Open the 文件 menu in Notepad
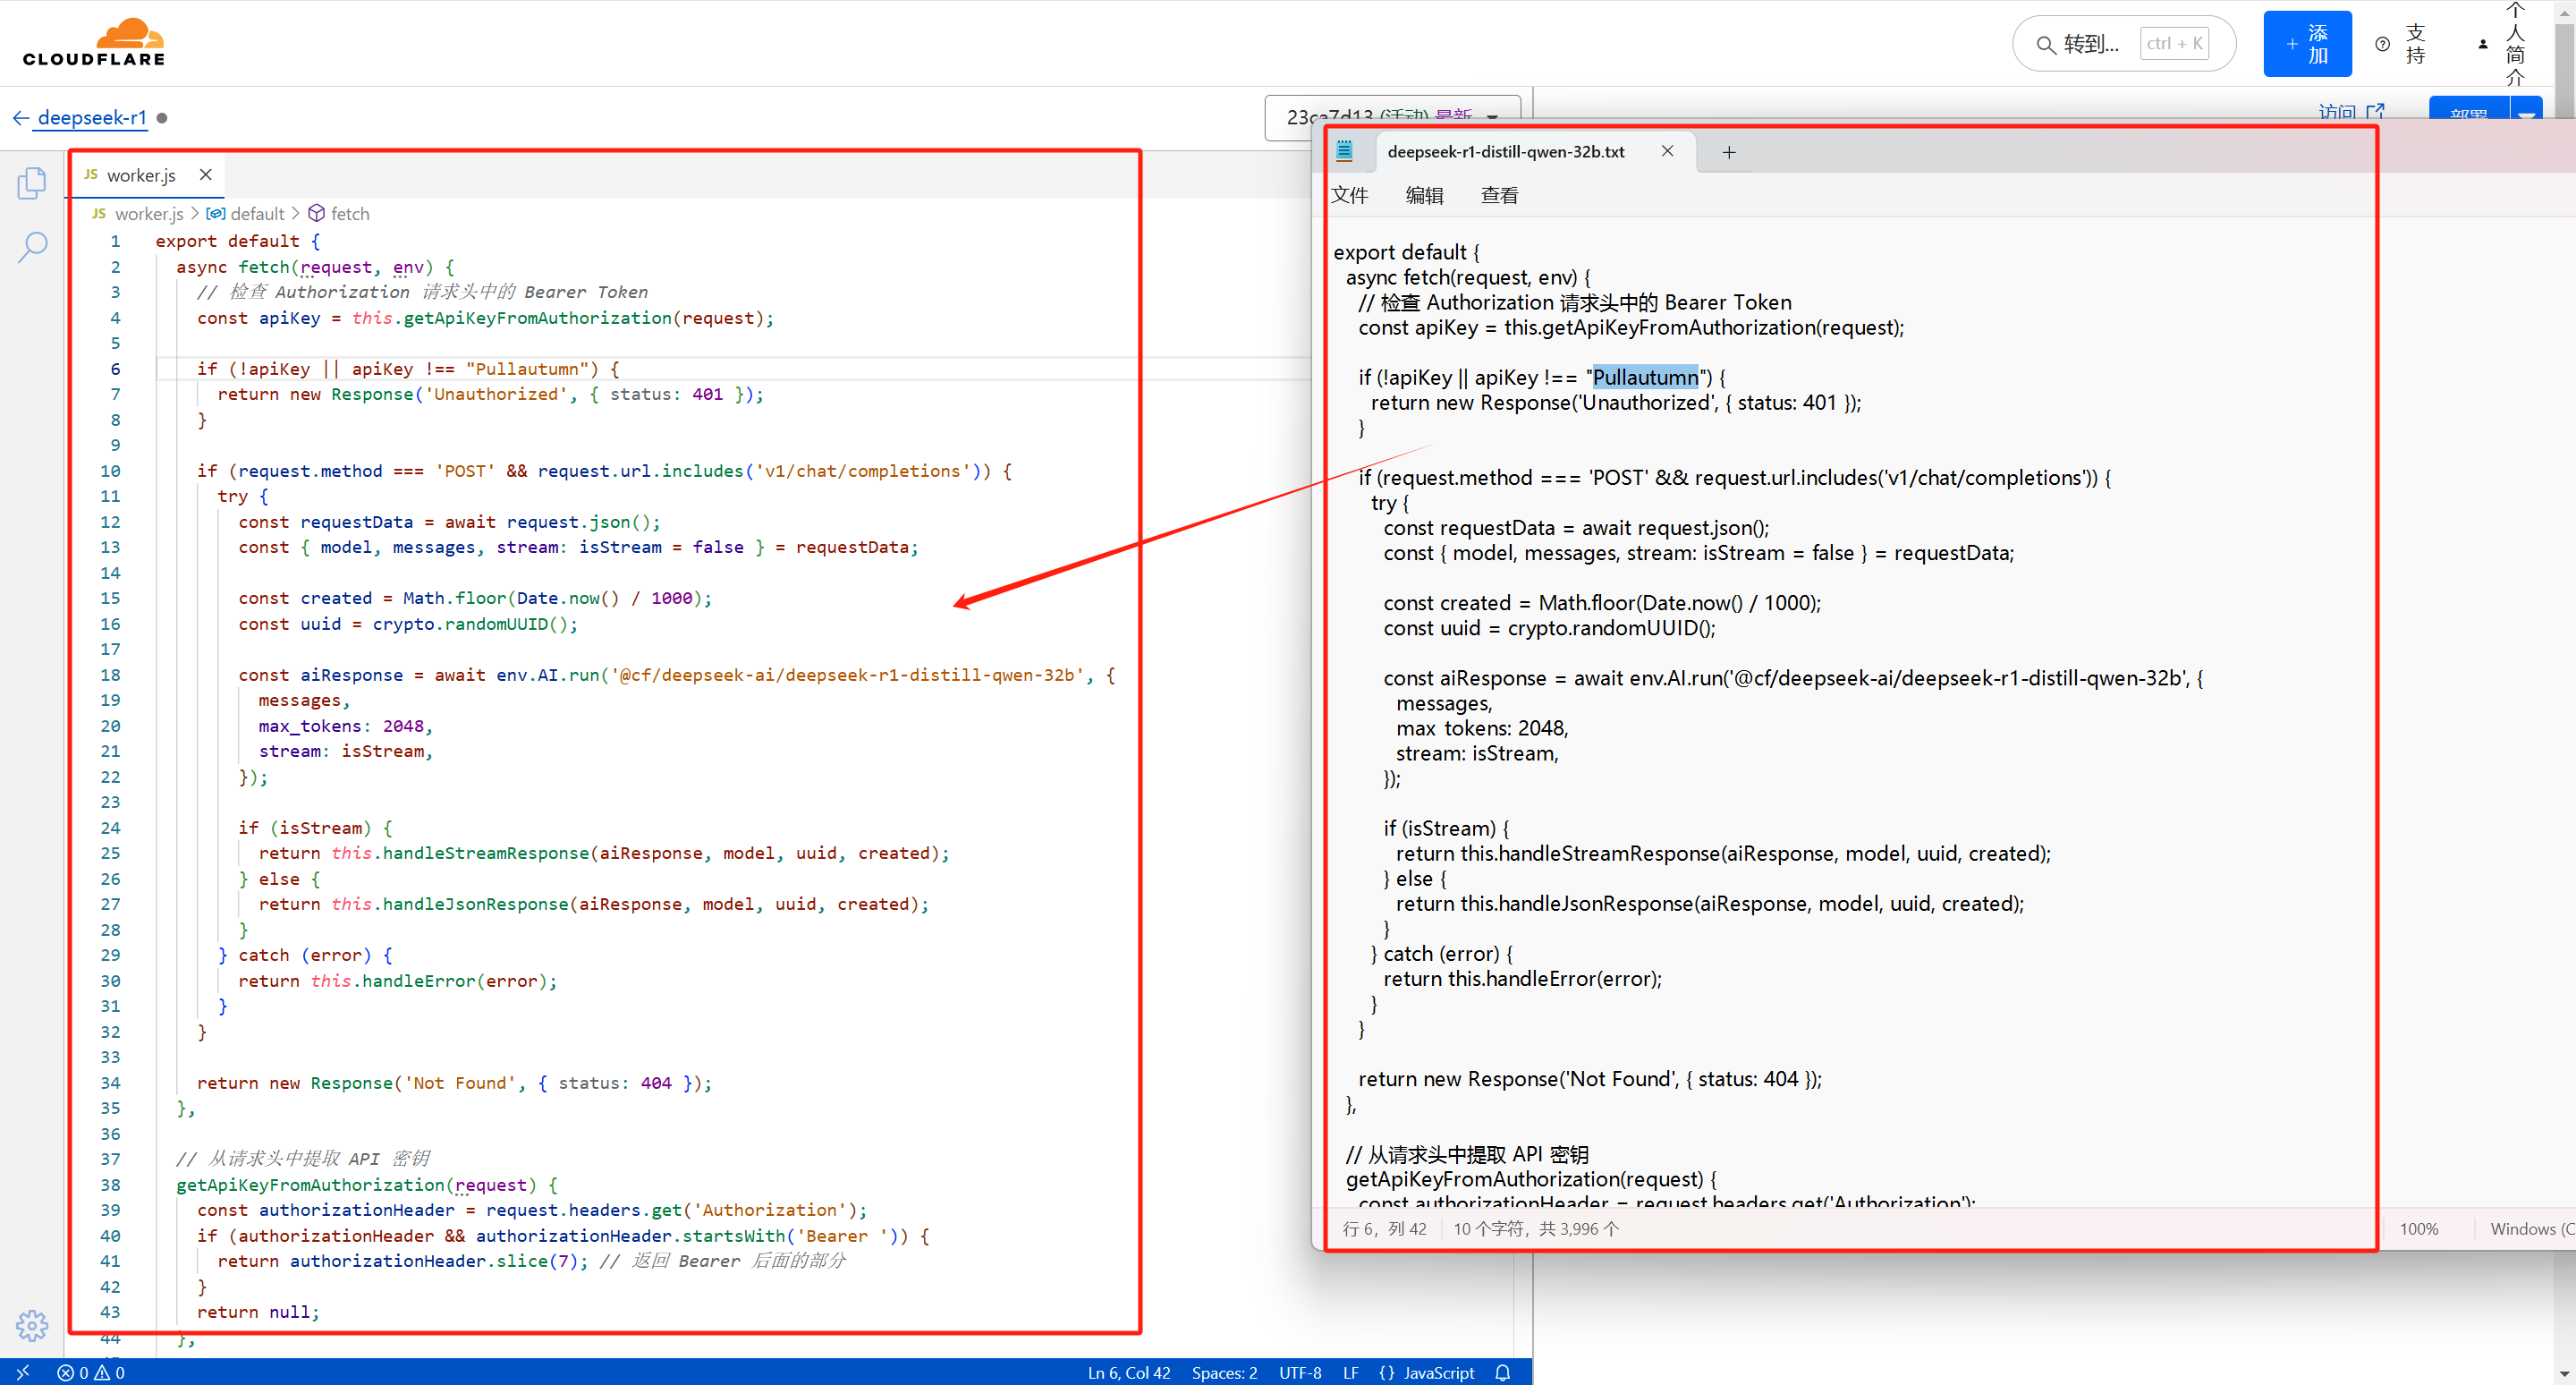This screenshot has width=2576, height=1385. click(1349, 195)
